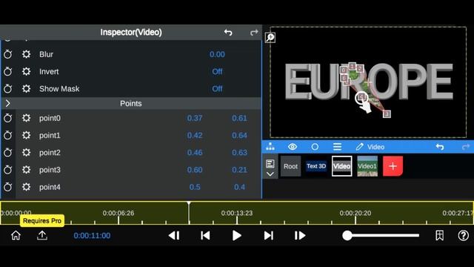Toggle Invert Off value
The image size is (474, 267).
click(x=217, y=71)
